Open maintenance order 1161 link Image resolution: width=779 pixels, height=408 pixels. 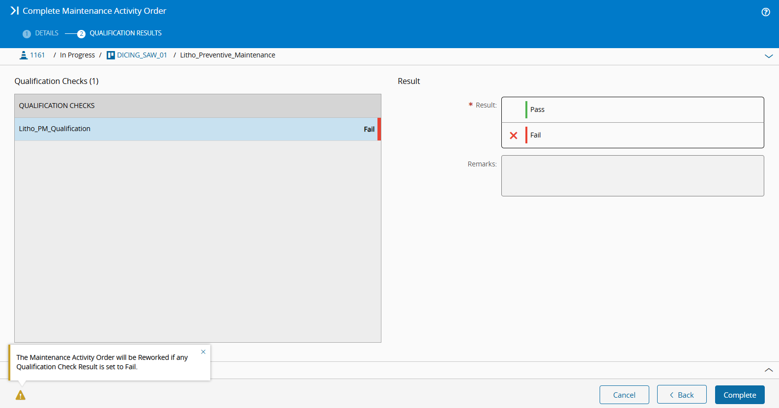pyautogui.click(x=37, y=55)
